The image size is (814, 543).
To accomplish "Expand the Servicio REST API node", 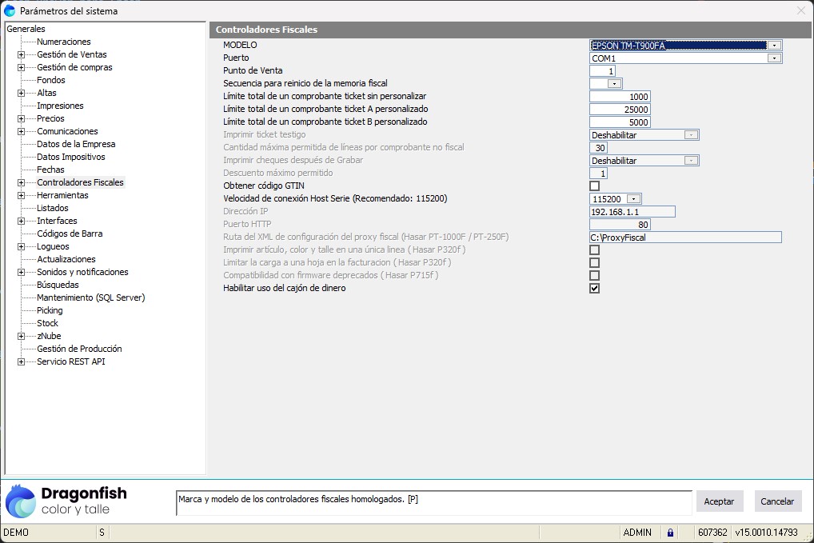I will point(21,362).
